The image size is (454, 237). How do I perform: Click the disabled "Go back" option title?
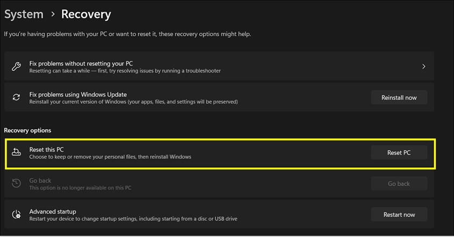point(41,181)
